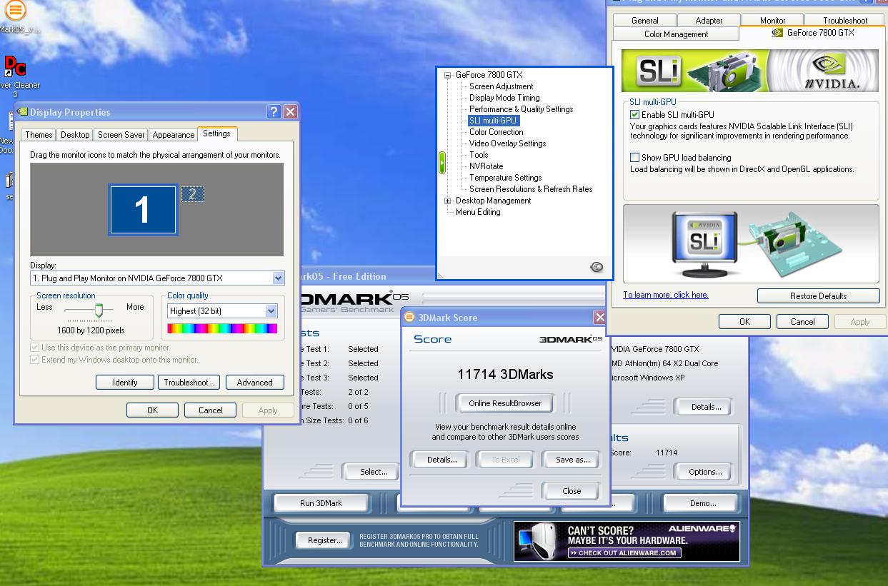The height and width of the screenshot is (586, 888).
Task: Select monitor 2 icon in Display Properties
Action: pos(193,193)
